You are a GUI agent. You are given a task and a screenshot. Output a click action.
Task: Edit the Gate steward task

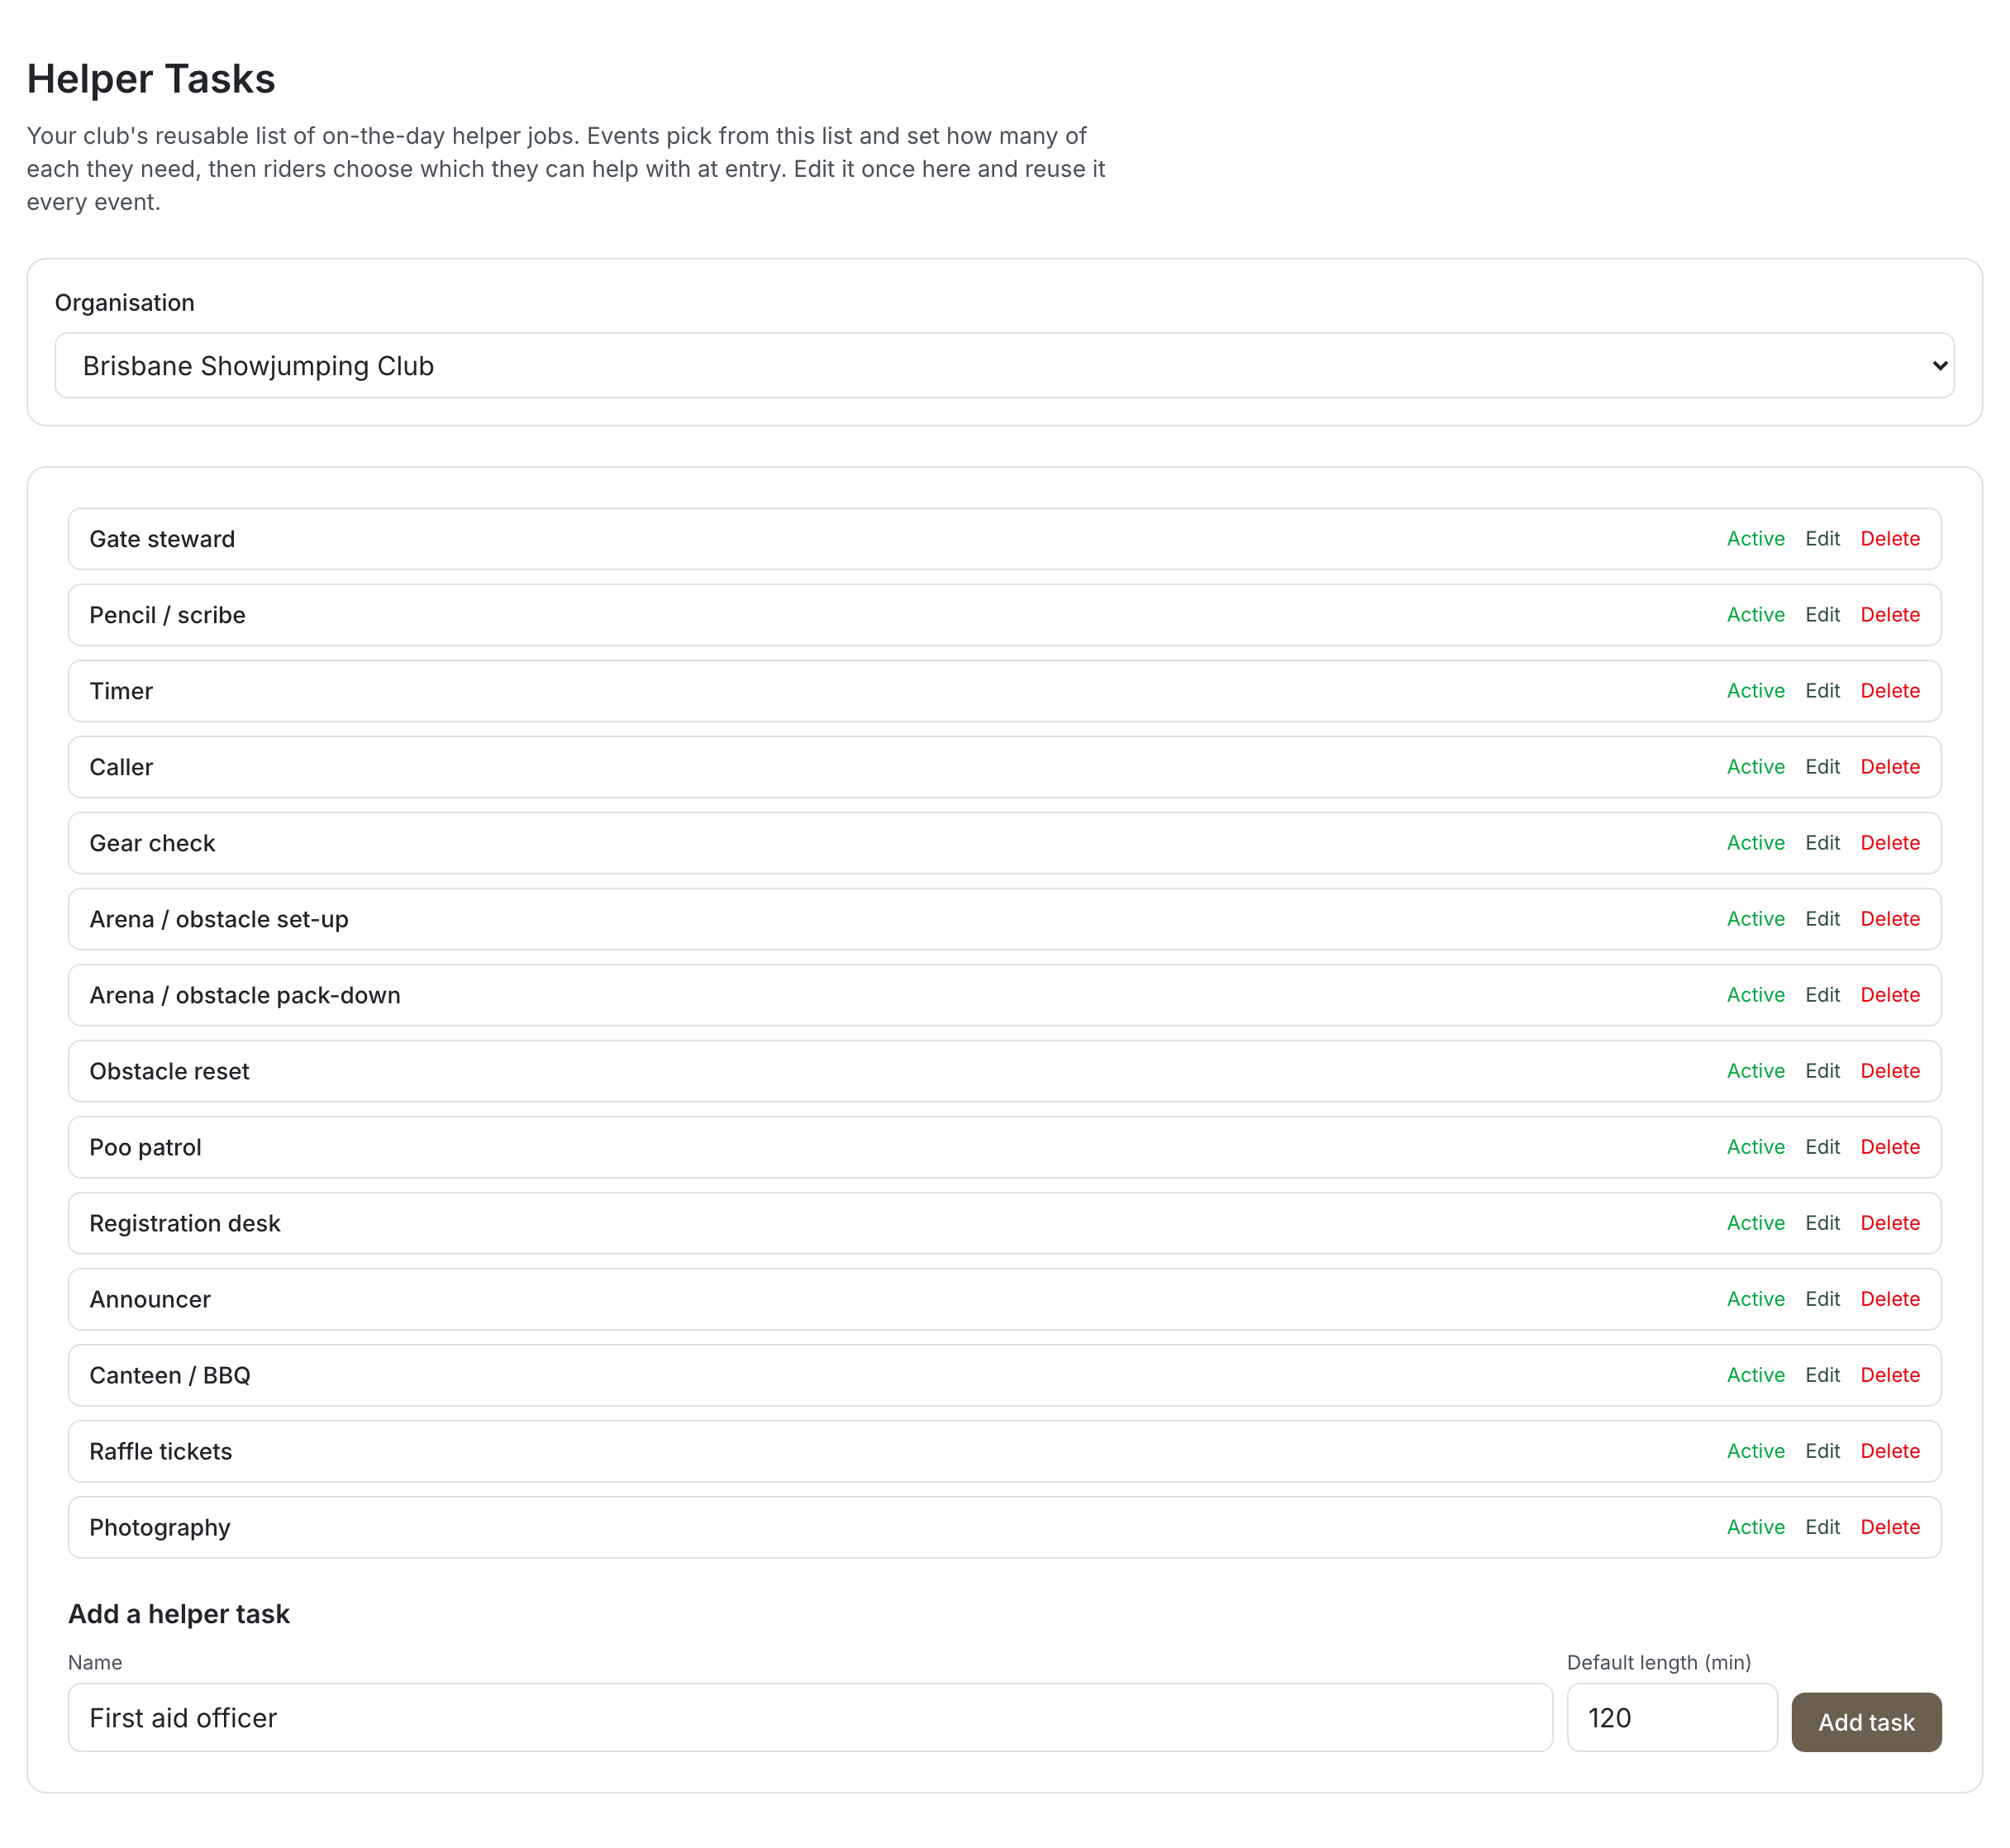pyautogui.click(x=1822, y=539)
